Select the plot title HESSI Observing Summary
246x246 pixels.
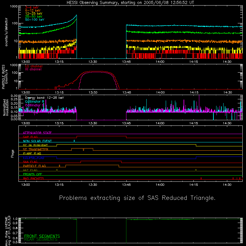pos(130,3)
